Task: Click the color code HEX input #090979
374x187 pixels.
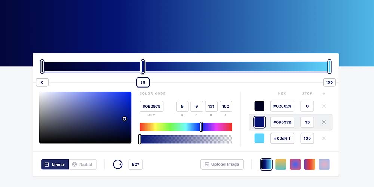Action: pos(151,106)
